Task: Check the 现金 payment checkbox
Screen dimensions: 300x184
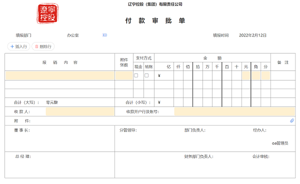Action: click(x=136, y=75)
